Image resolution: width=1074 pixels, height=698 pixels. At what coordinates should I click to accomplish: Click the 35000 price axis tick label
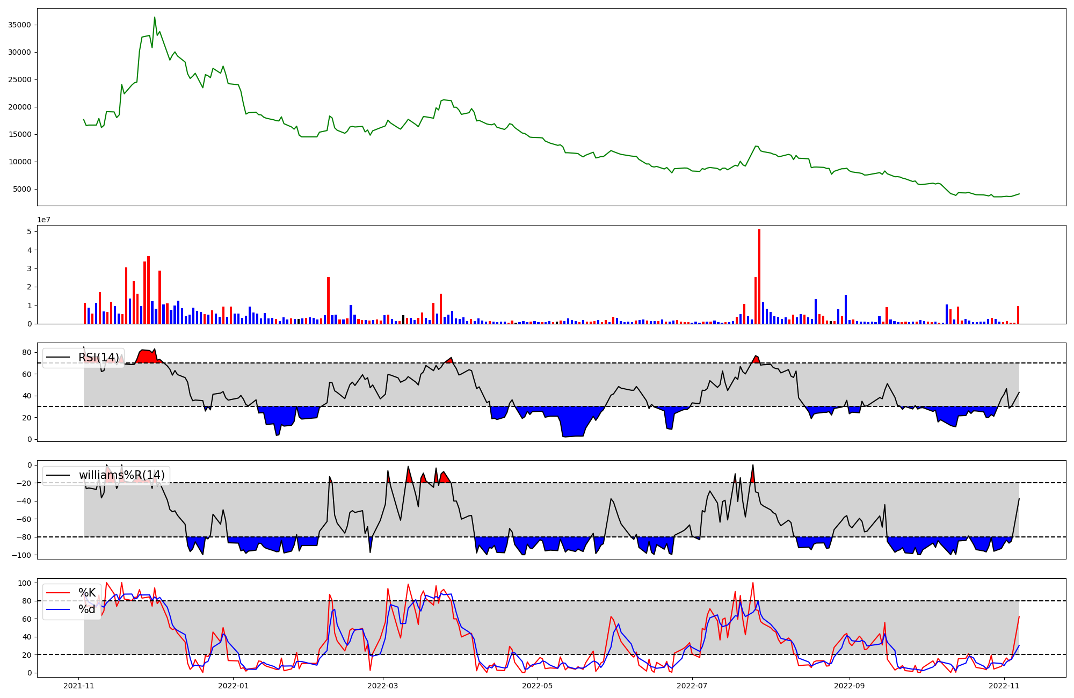coord(20,25)
